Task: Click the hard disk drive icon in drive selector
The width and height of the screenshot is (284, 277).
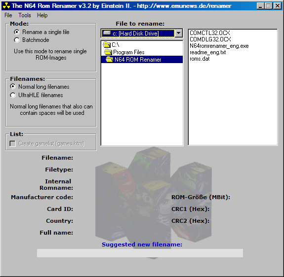Action: [107, 33]
